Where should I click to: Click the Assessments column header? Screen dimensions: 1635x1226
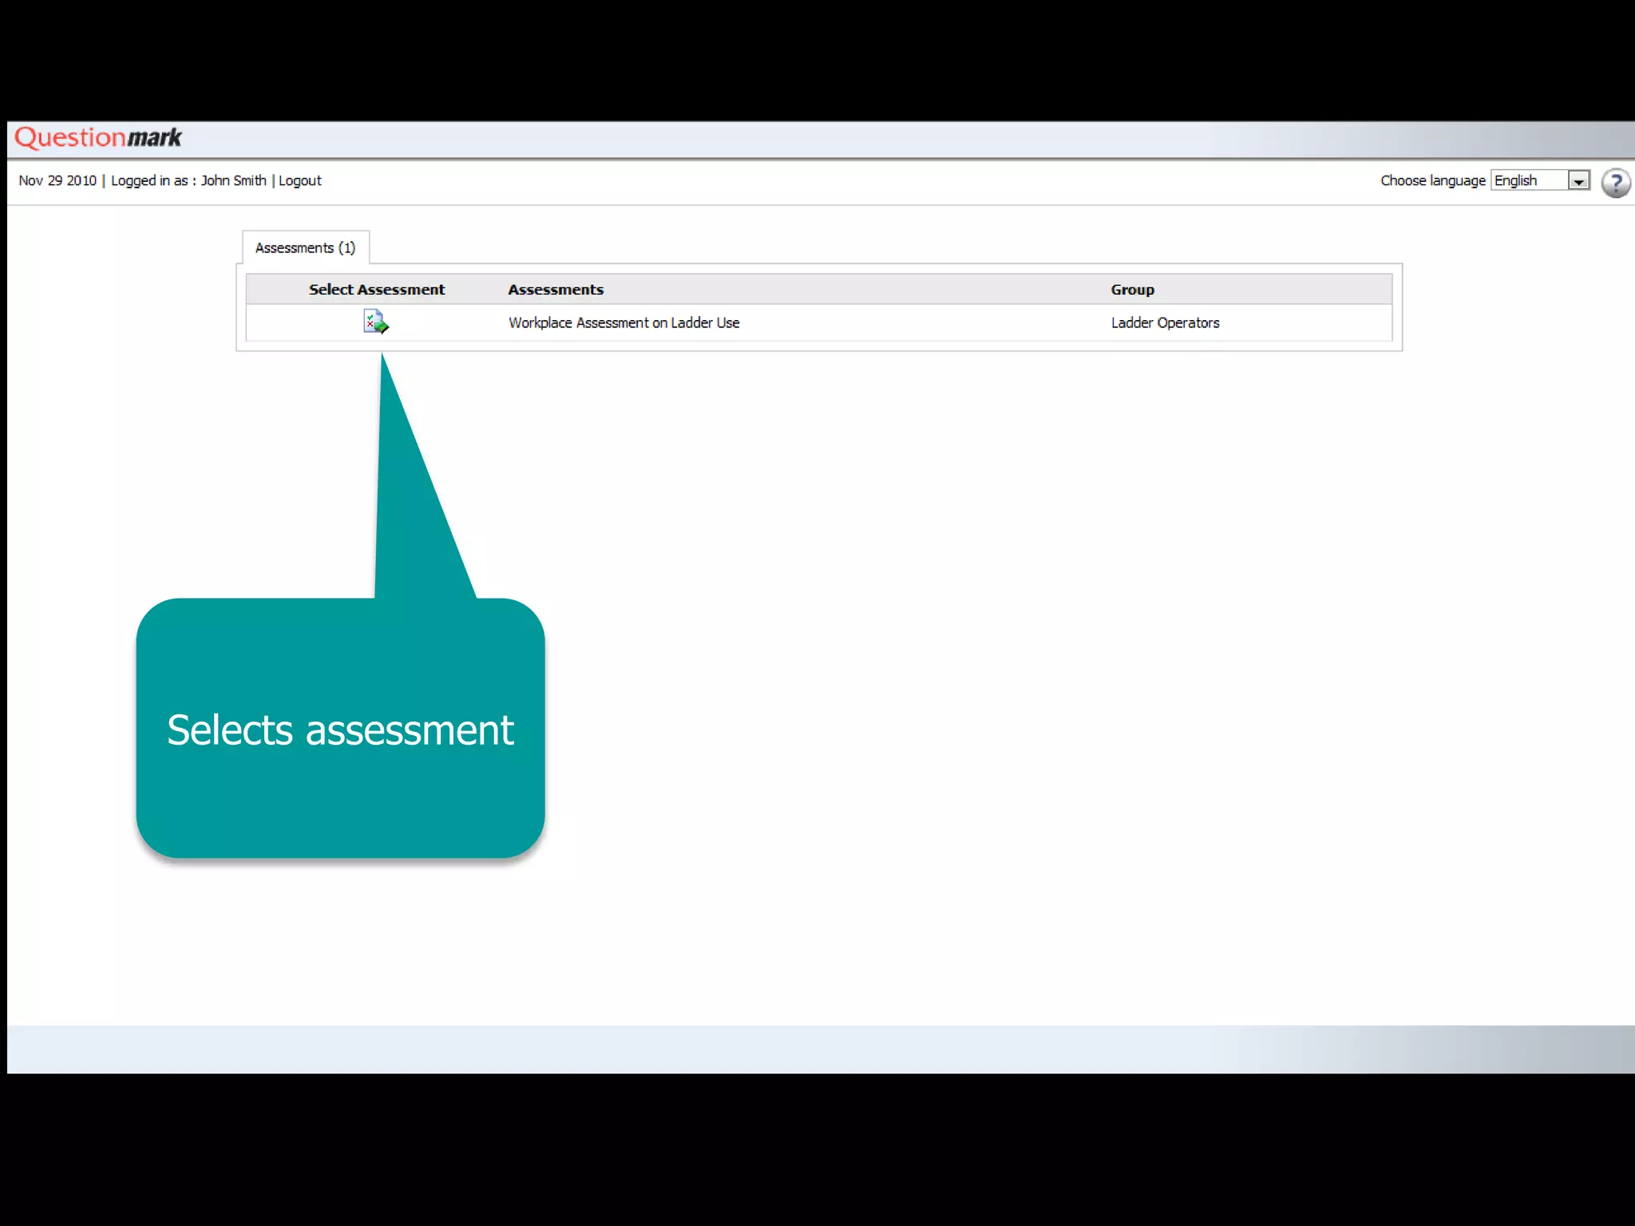pyautogui.click(x=556, y=290)
